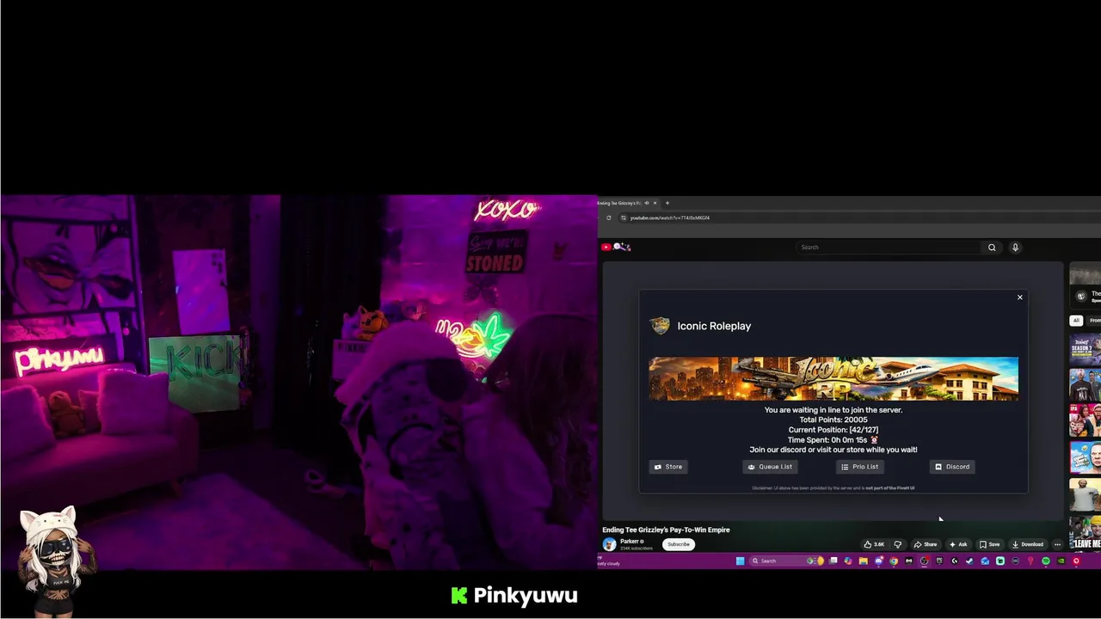
Task: Click video title Ending Tee Grizzley's Pay-To-Win Empire
Action: [666, 530]
